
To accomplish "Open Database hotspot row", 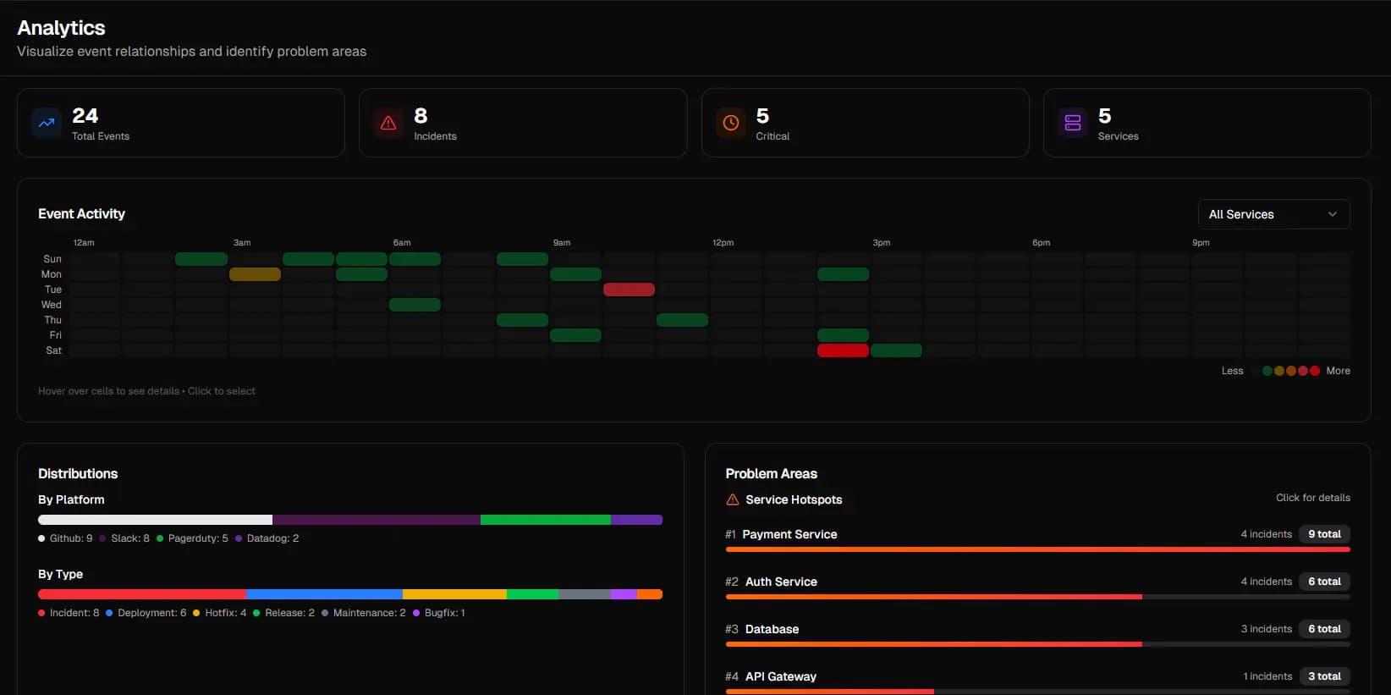I will 1037,633.
